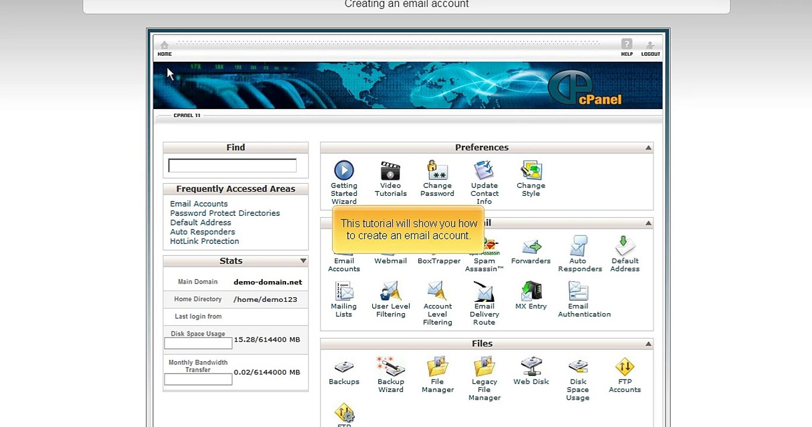Open the File Manager icon
Viewport: 812px width, 427px height.
437,367
